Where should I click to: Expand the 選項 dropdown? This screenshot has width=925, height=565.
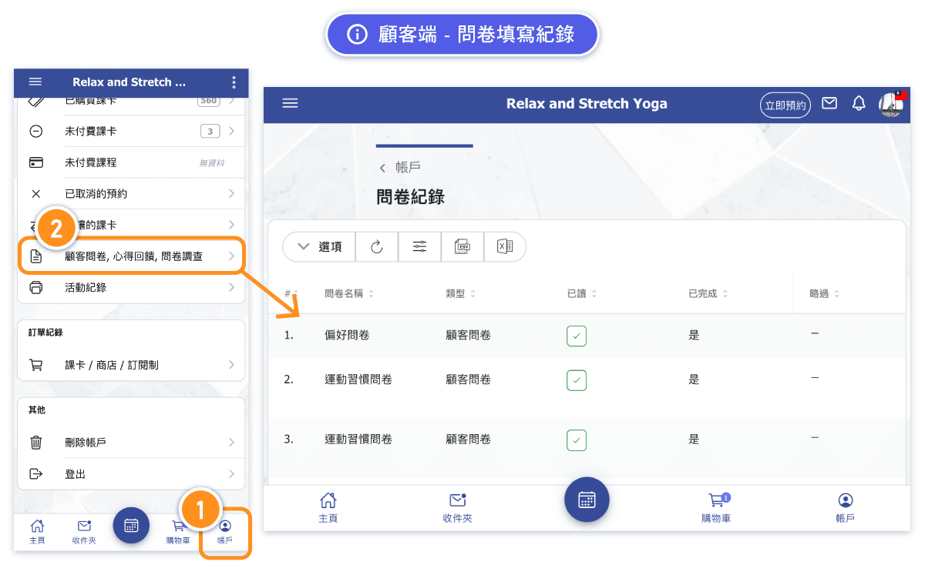318,247
